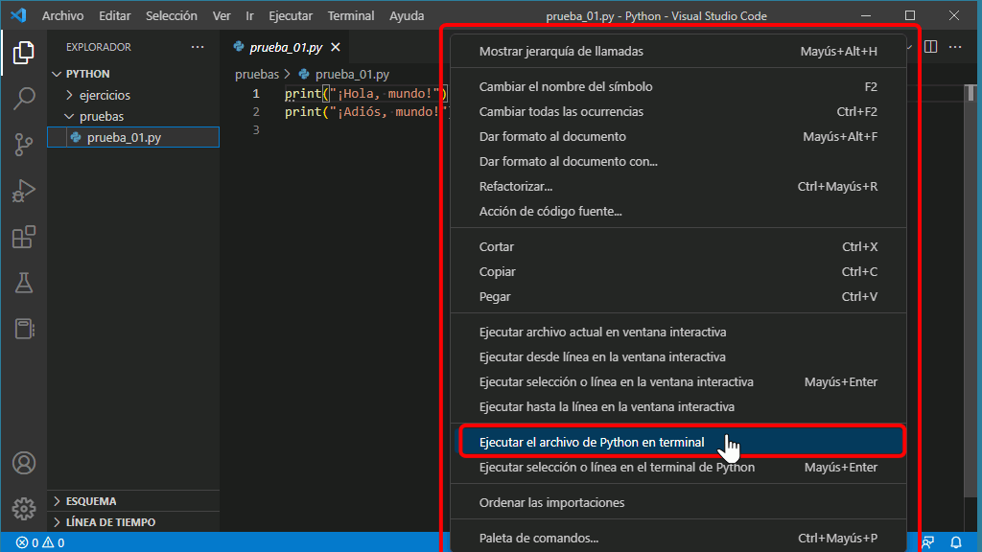Choose Ejecutar selección o línea en ventana interactiva

point(678,381)
